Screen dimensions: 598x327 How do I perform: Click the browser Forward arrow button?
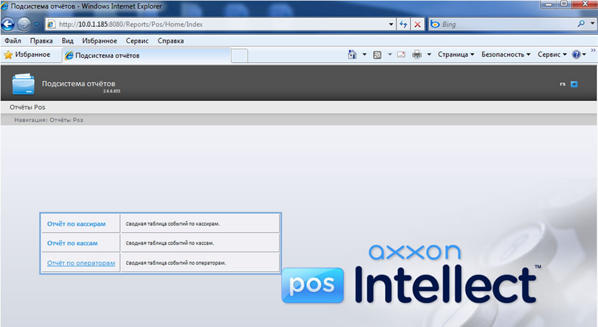pos(24,24)
